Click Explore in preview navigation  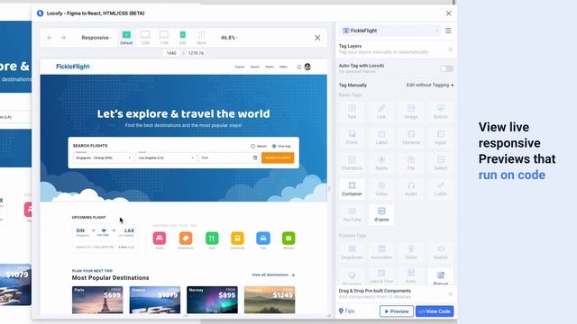240,67
